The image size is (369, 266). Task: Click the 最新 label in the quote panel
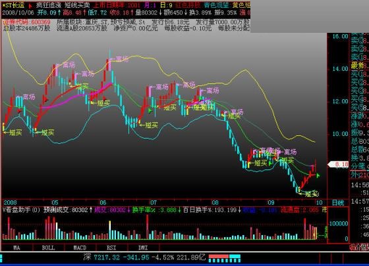coord(358,66)
